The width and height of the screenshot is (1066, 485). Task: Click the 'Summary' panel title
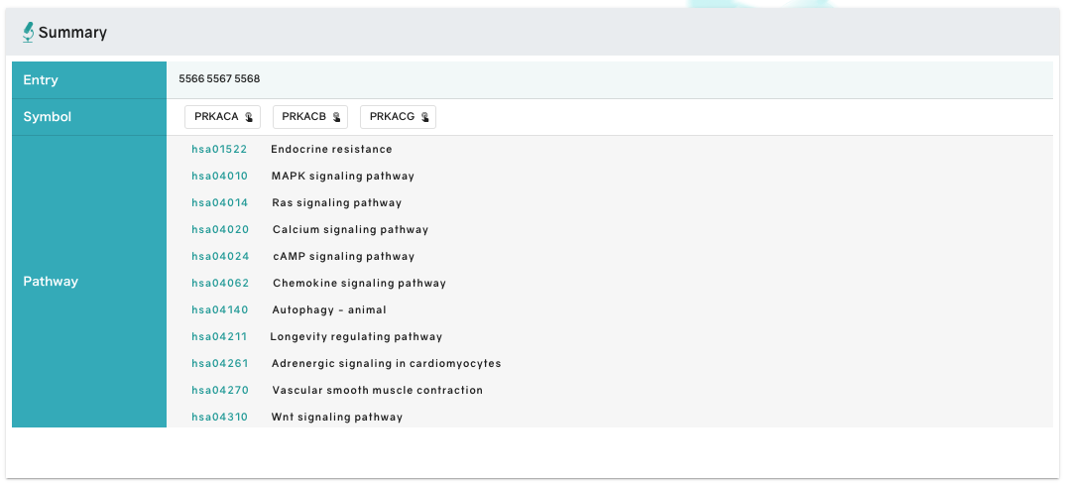point(72,33)
